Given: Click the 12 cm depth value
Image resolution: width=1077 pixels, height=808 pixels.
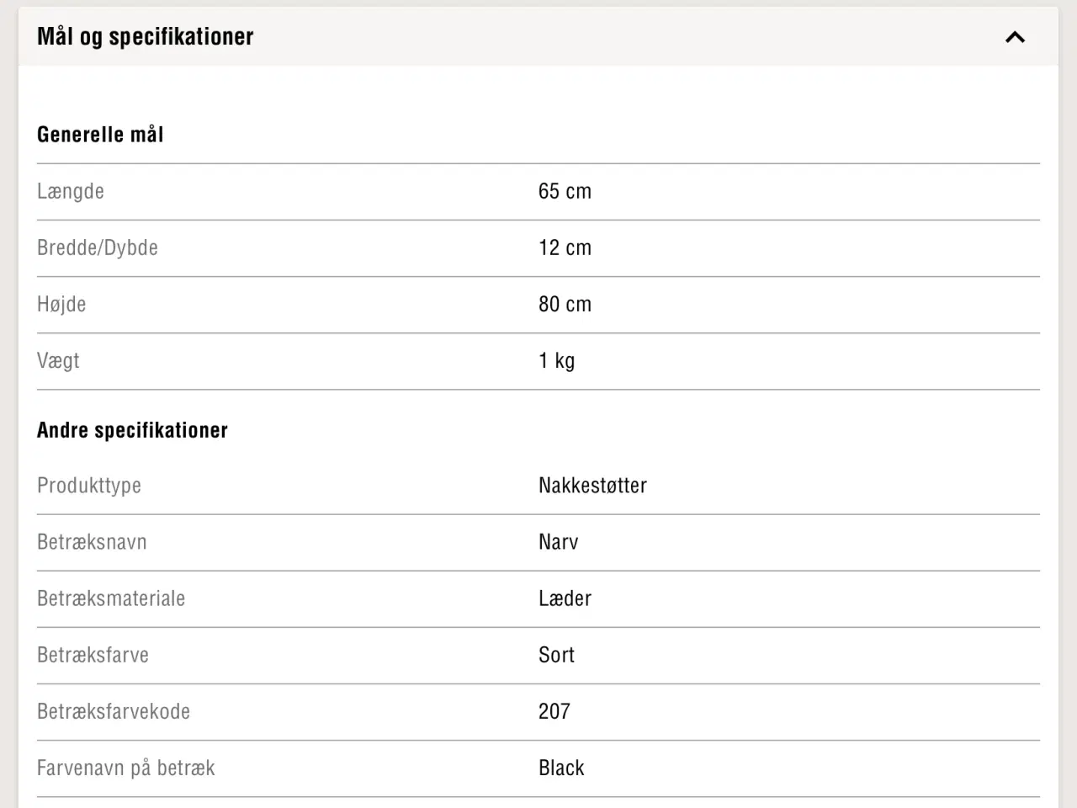Looking at the screenshot, I should [x=565, y=247].
